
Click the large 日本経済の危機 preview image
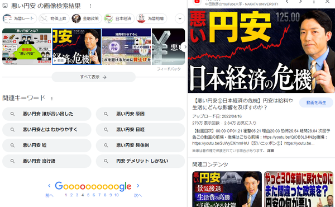click(261, 51)
